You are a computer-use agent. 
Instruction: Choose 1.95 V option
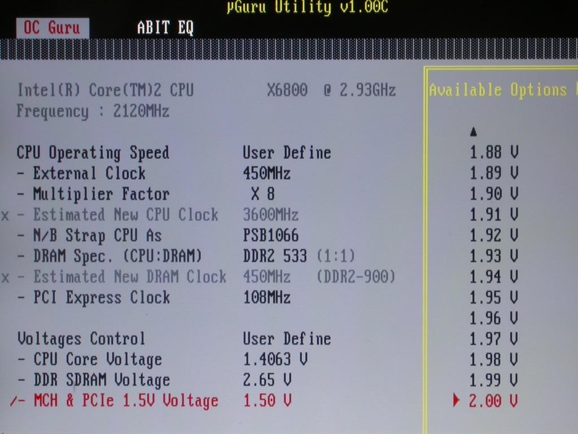(x=494, y=297)
